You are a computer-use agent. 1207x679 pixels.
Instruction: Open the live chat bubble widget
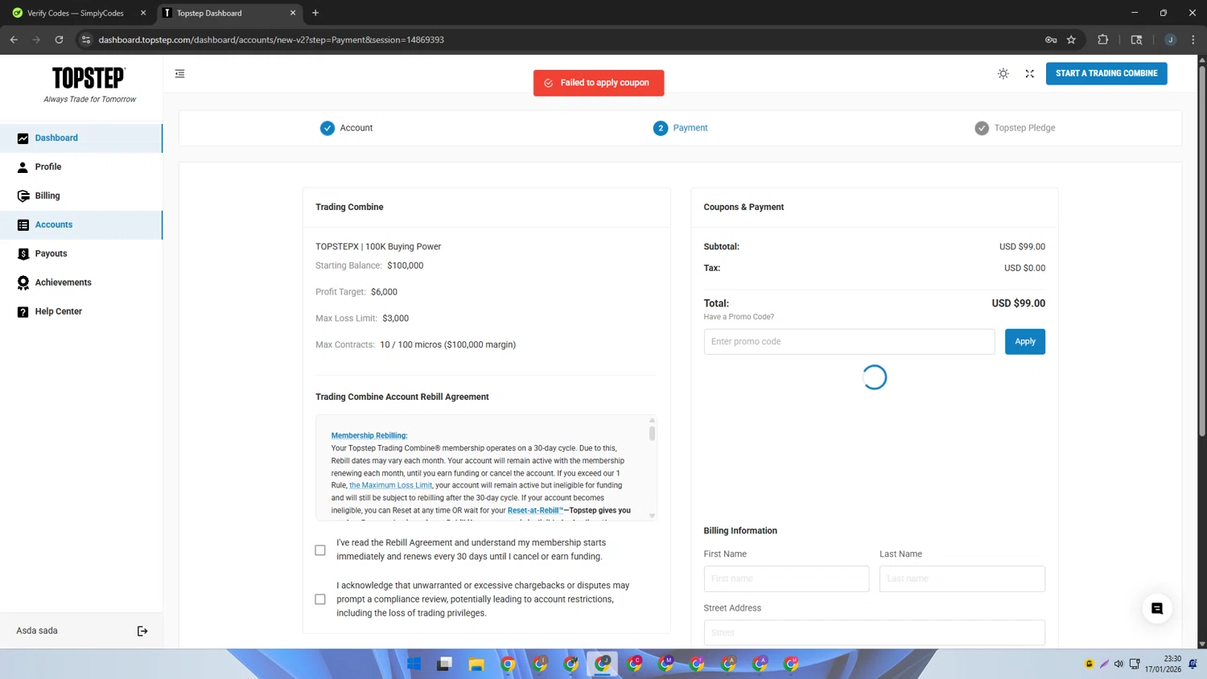pos(1157,608)
